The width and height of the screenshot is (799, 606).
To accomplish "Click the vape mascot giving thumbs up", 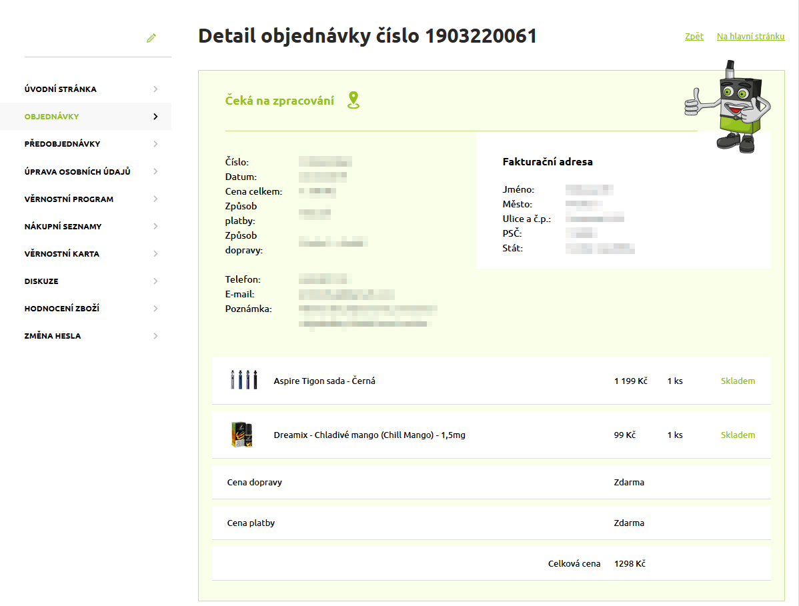I will click(730, 107).
